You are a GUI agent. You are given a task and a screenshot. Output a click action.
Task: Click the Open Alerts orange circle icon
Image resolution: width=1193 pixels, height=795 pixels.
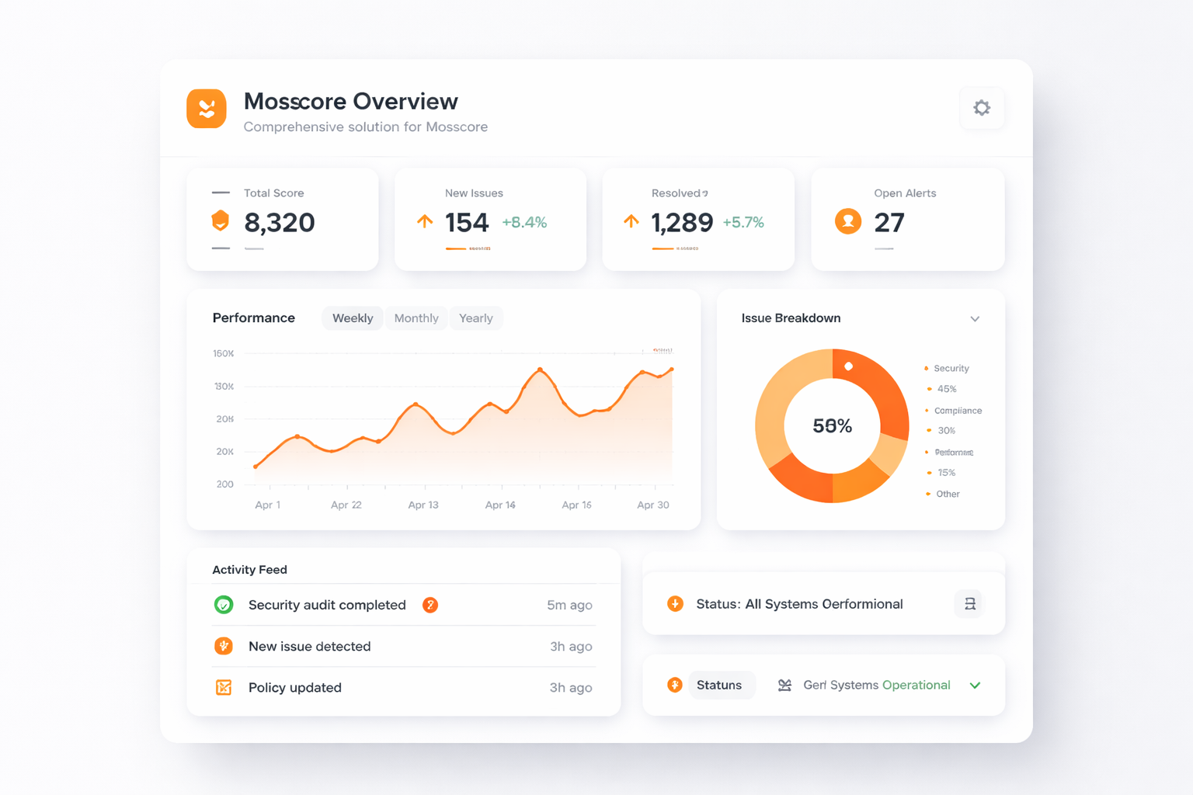(848, 221)
